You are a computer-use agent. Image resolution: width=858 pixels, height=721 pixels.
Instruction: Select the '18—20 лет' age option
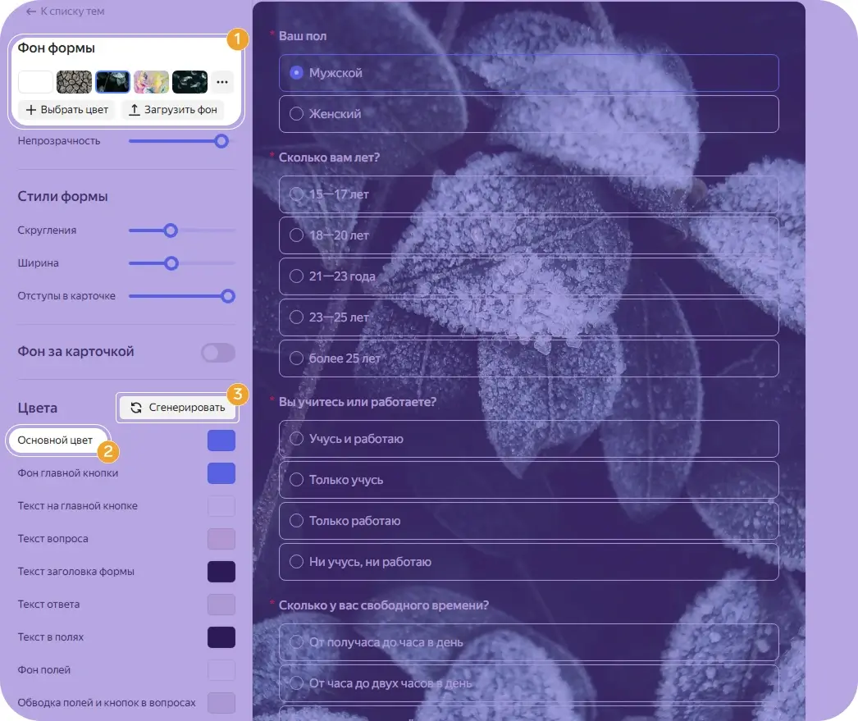[x=528, y=235]
